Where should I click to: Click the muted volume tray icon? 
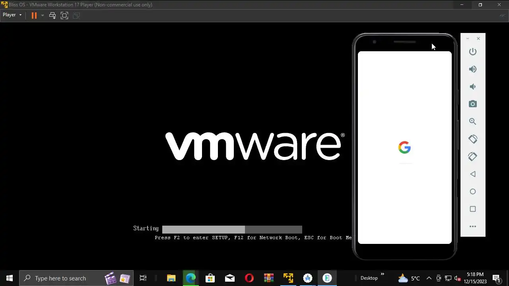coord(457,278)
